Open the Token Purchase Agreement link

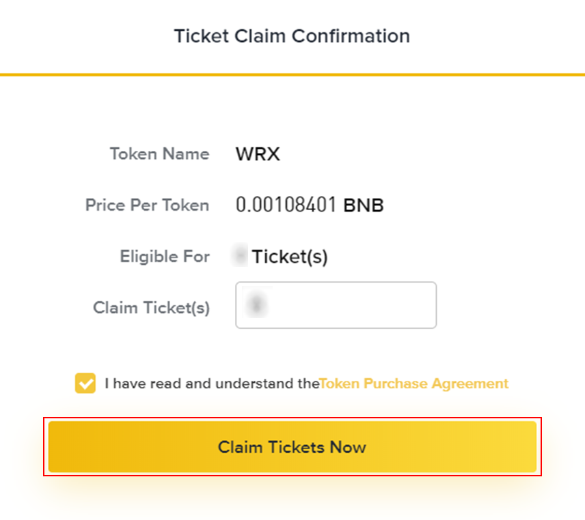[414, 384]
